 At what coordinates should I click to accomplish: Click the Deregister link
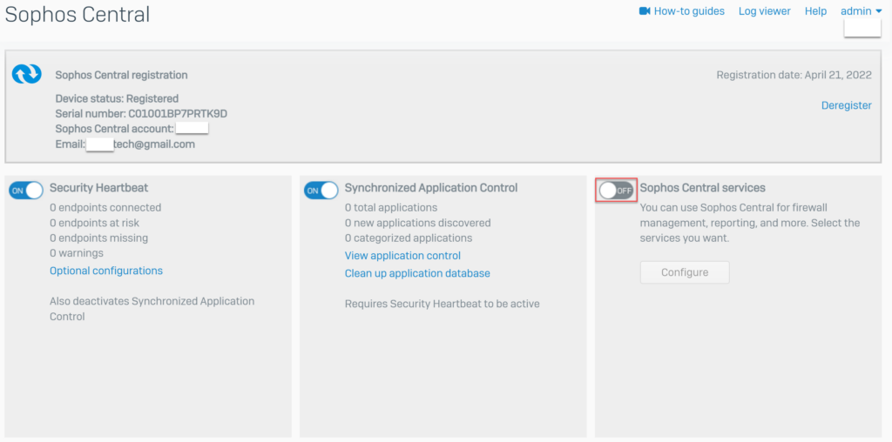[x=846, y=105]
